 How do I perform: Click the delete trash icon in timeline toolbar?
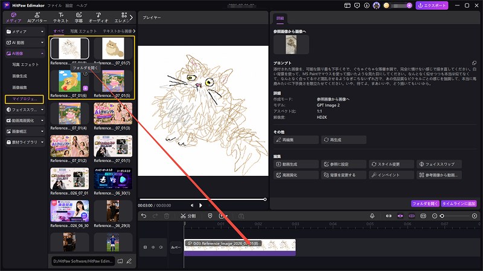click(167, 216)
